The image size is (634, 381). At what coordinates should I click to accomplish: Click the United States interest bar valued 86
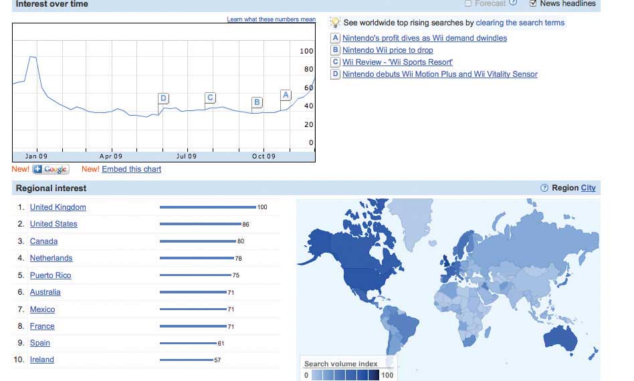(x=201, y=224)
